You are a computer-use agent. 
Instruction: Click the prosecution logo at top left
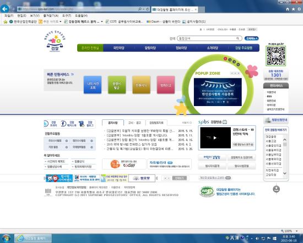point(55,41)
